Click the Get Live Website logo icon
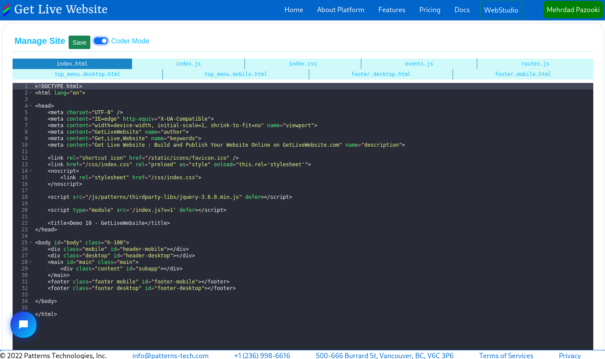This screenshot has width=605, height=359. pos(6,10)
